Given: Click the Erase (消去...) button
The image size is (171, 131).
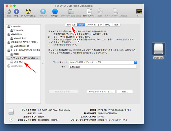Looking at the screenshot, I should coord(125,92).
